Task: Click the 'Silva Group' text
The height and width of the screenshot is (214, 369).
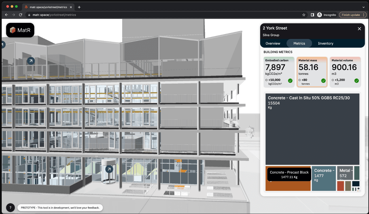Action: [x=271, y=35]
